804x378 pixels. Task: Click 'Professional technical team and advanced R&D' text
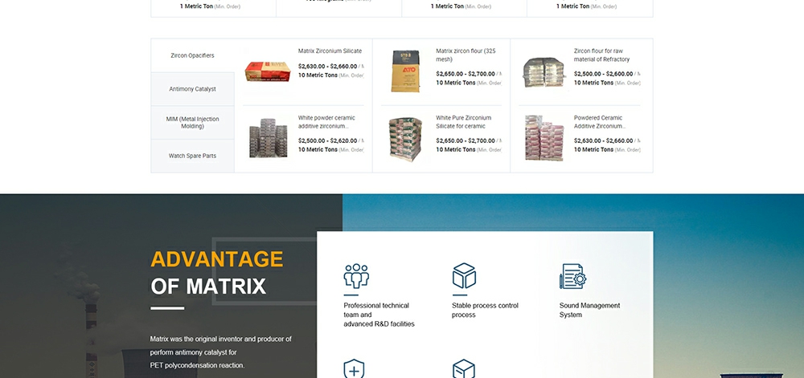point(379,315)
